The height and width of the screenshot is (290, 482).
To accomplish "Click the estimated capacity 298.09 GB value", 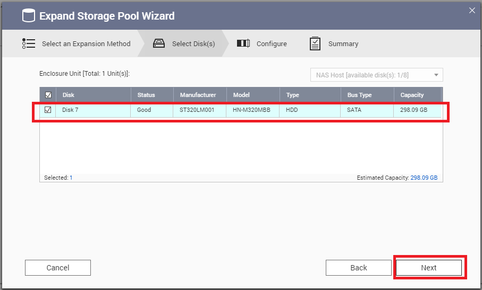I will (424, 178).
